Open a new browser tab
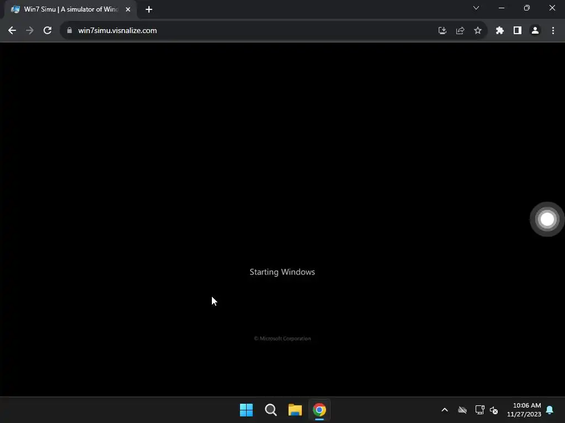565x423 pixels. click(x=149, y=9)
